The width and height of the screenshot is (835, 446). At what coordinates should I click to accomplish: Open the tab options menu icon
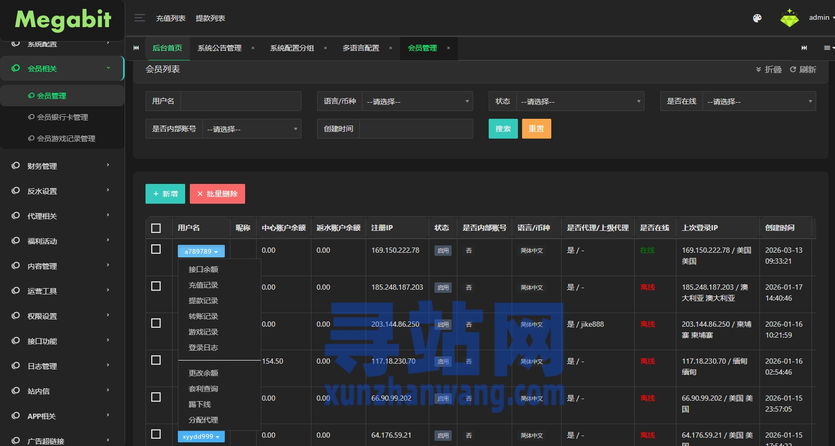tap(828, 48)
